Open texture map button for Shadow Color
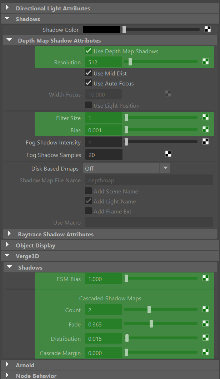 tap(208, 29)
